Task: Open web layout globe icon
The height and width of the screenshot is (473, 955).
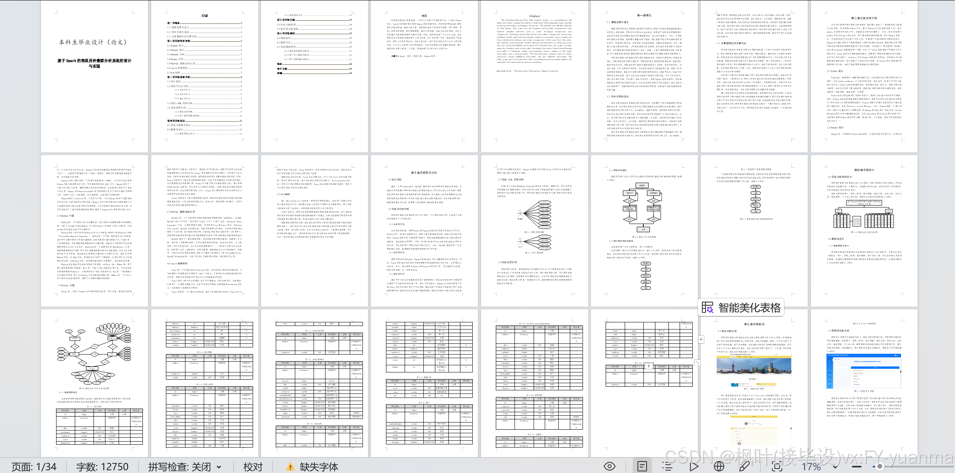Action: tap(719, 466)
